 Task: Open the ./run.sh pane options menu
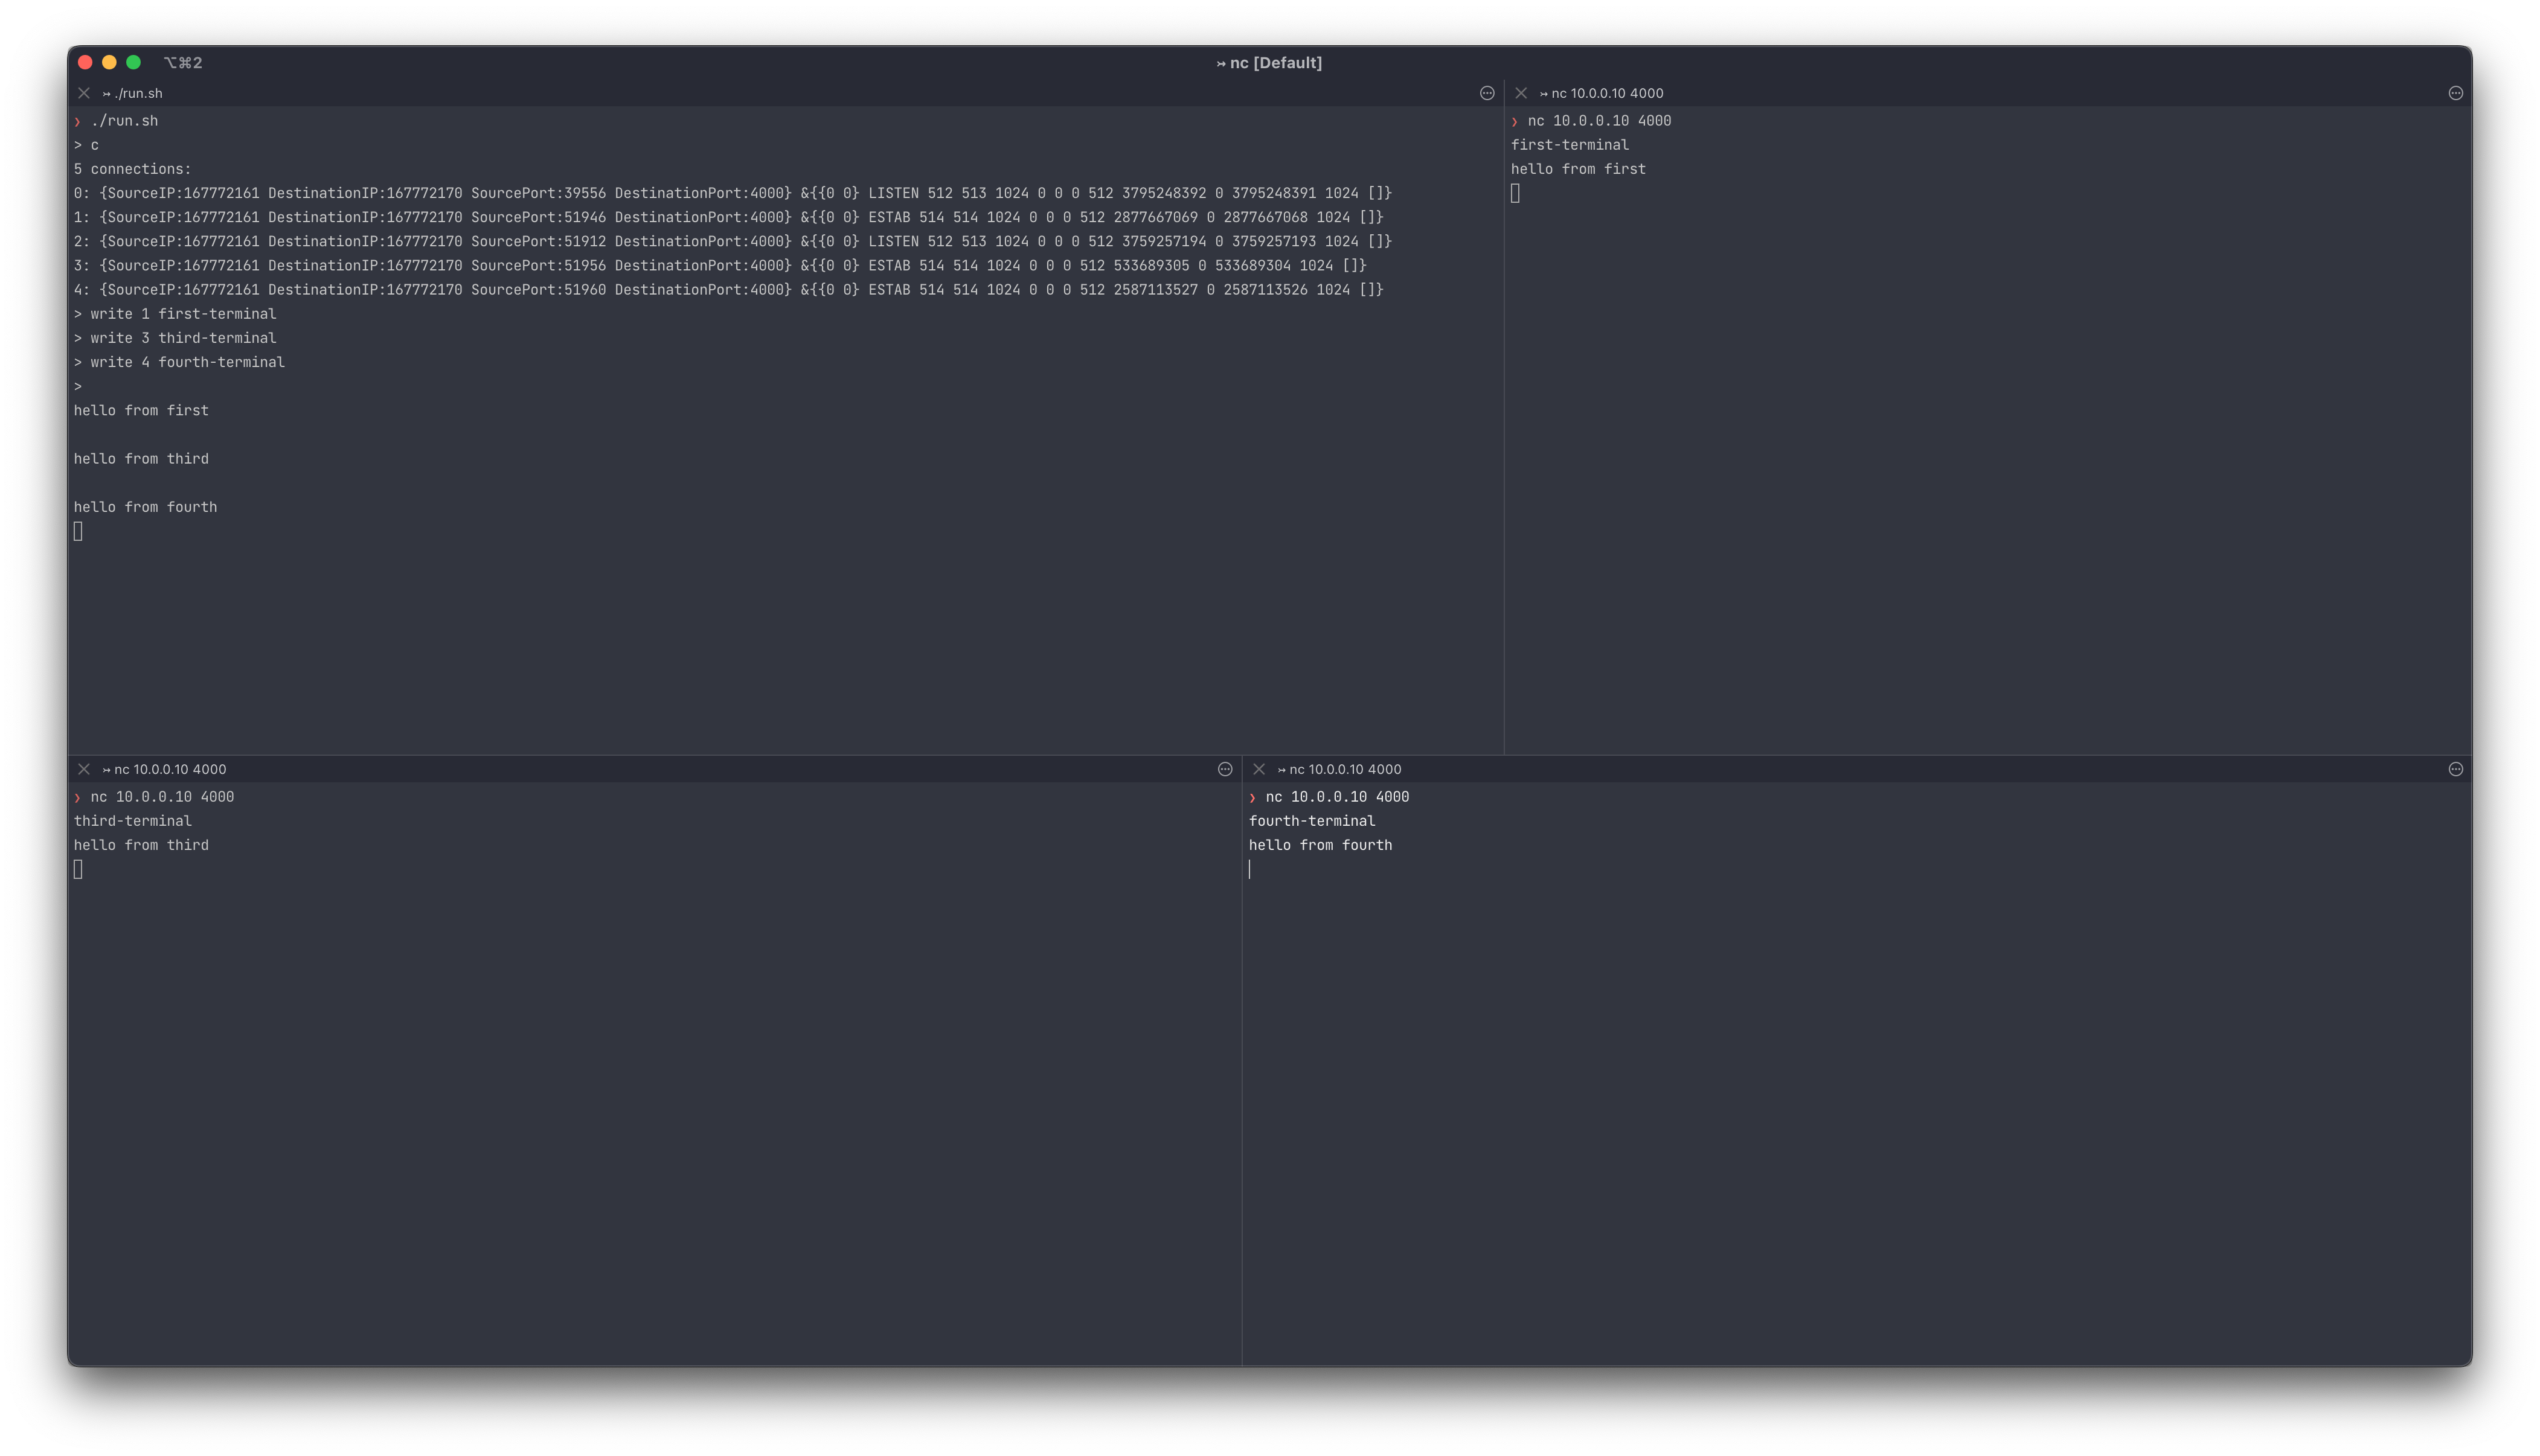pyautogui.click(x=1487, y=93)
